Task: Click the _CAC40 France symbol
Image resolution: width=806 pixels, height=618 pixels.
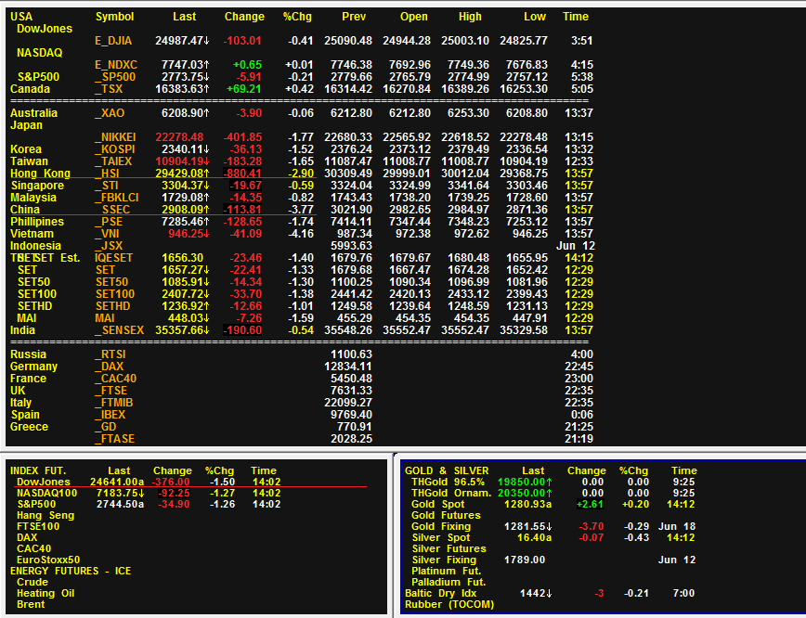Action: tap(116, 379)
